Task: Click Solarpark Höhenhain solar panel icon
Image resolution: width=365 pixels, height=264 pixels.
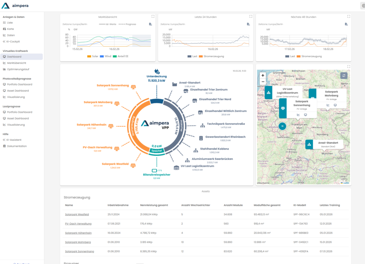Action: [111, 126]
